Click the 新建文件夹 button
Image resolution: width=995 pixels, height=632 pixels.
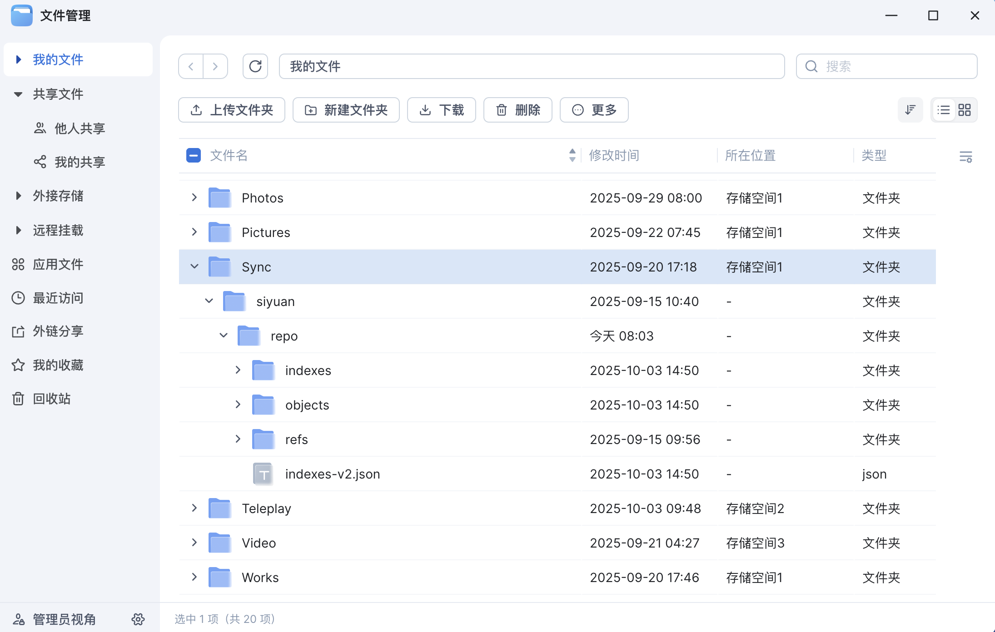[346, 110]
